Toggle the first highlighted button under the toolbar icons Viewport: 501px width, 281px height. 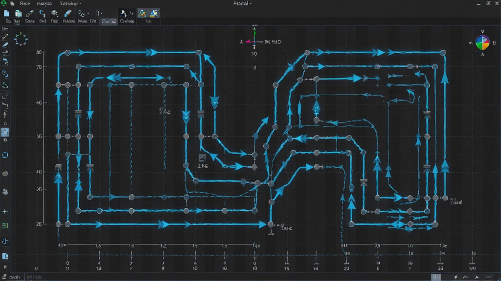(105, 21)
